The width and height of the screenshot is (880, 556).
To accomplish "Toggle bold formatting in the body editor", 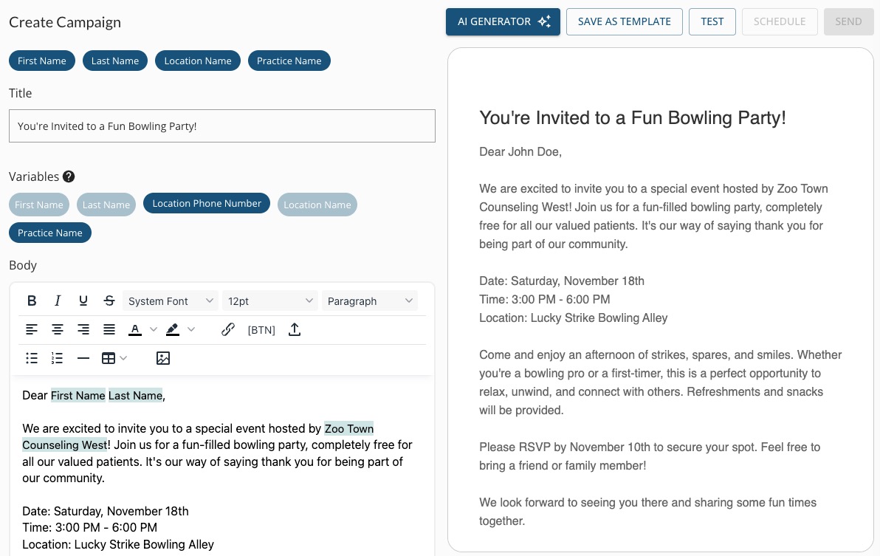I will point(32,301).
